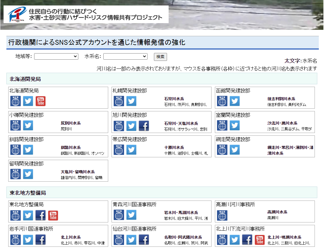324x248 pixels.
Task: Open the 北上川下流河川事務所 Facebook icon
Action: [x=247, y=240]
